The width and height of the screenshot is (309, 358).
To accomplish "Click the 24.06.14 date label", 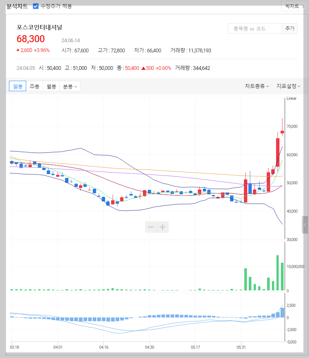I will click(71, 40).
